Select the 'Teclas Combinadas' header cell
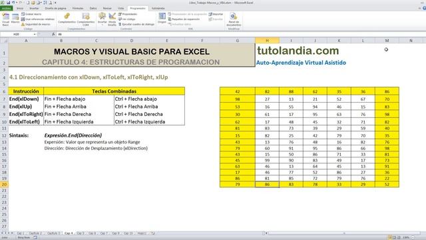The width and height of the screenshot is (426, 240). coord(114,91)
